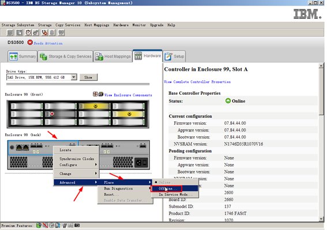
Task: Open the Advanced submenu item
Action: tap(76, 182)
